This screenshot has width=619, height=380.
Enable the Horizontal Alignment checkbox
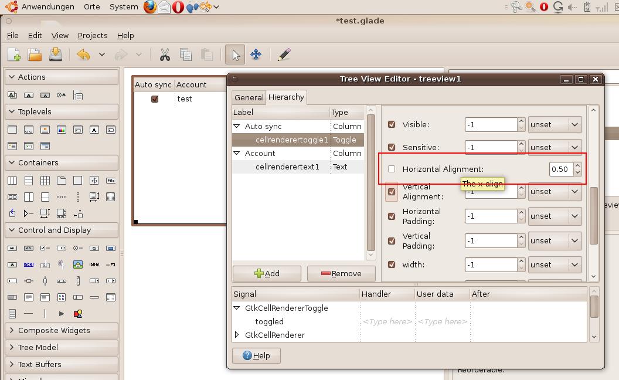point(392,169)
